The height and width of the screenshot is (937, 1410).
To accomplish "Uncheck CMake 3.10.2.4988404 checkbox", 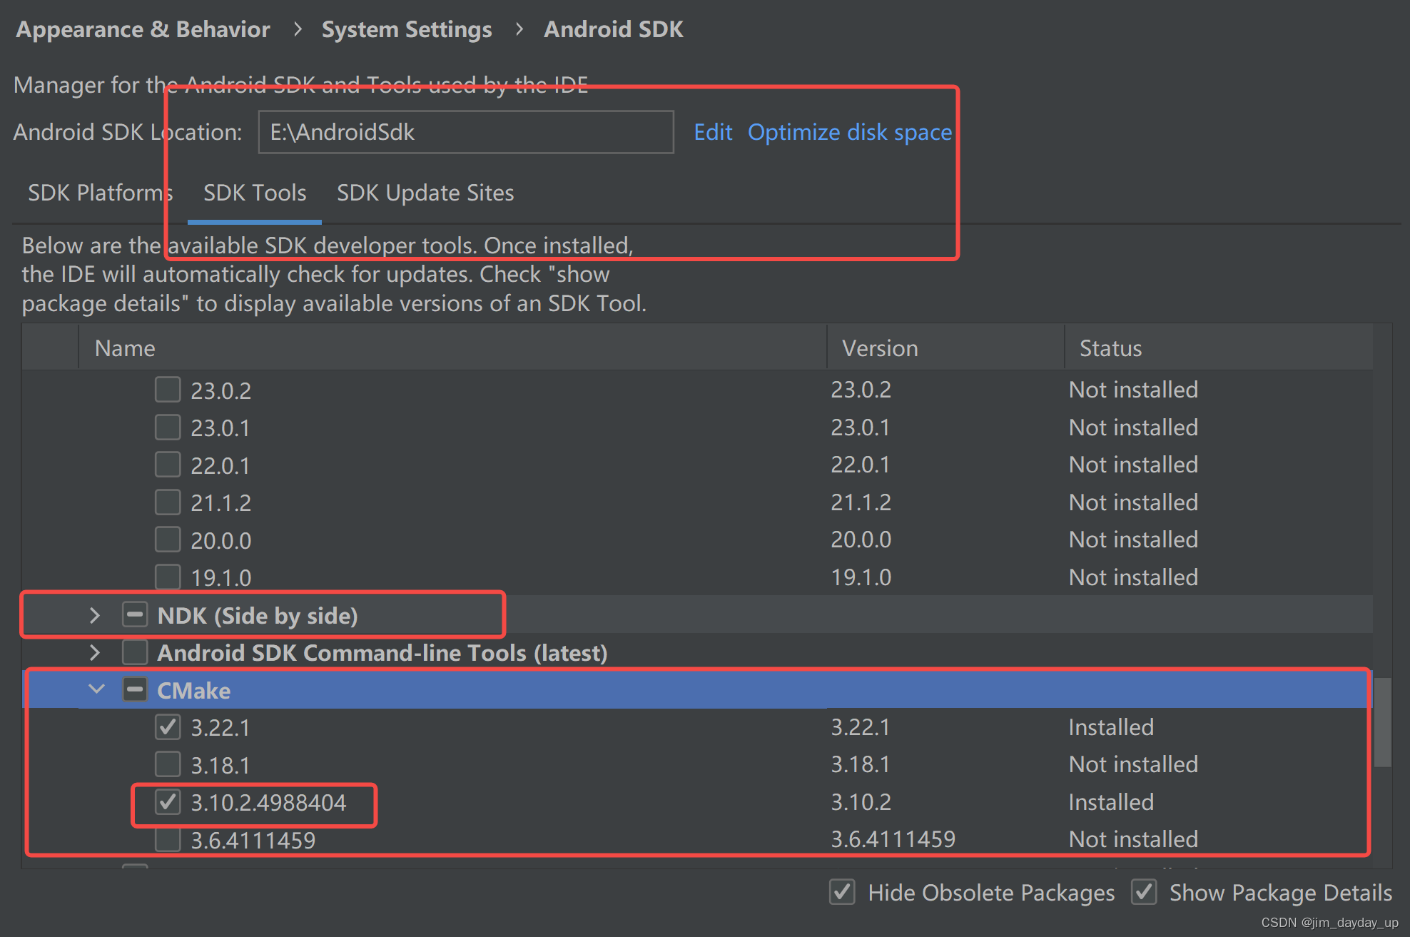I will click(x=168, y=801).
